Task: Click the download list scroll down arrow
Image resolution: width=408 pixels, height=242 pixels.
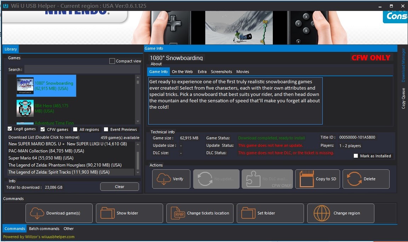Action: point(138,173)
